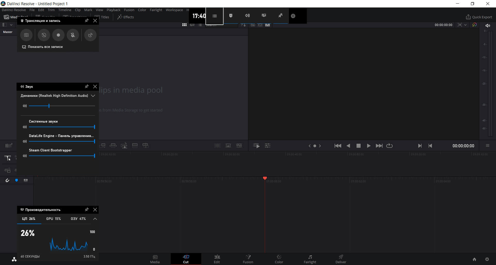Switch to the Deliver page
This screenshot has width=496, height=265.
point(340,259)
